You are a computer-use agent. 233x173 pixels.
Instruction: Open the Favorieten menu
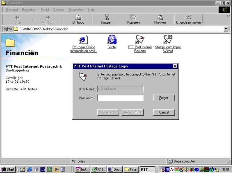tap(76, 10)
